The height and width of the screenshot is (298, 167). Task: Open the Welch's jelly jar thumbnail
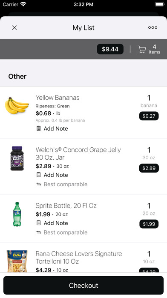pos(17,158)
